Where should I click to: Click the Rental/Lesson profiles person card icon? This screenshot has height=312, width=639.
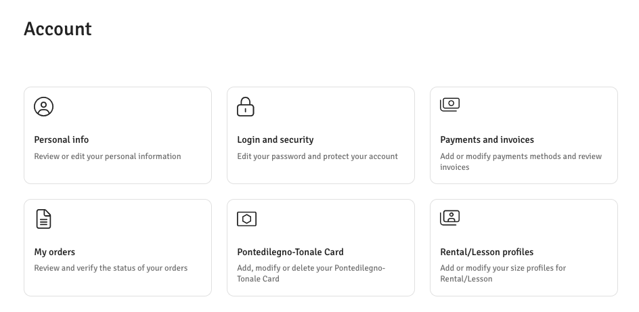(449, 217)
